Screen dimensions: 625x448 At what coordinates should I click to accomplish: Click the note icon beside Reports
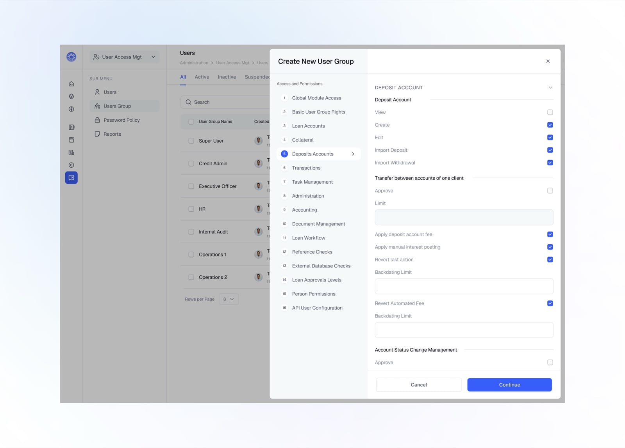tap(97, 134)
